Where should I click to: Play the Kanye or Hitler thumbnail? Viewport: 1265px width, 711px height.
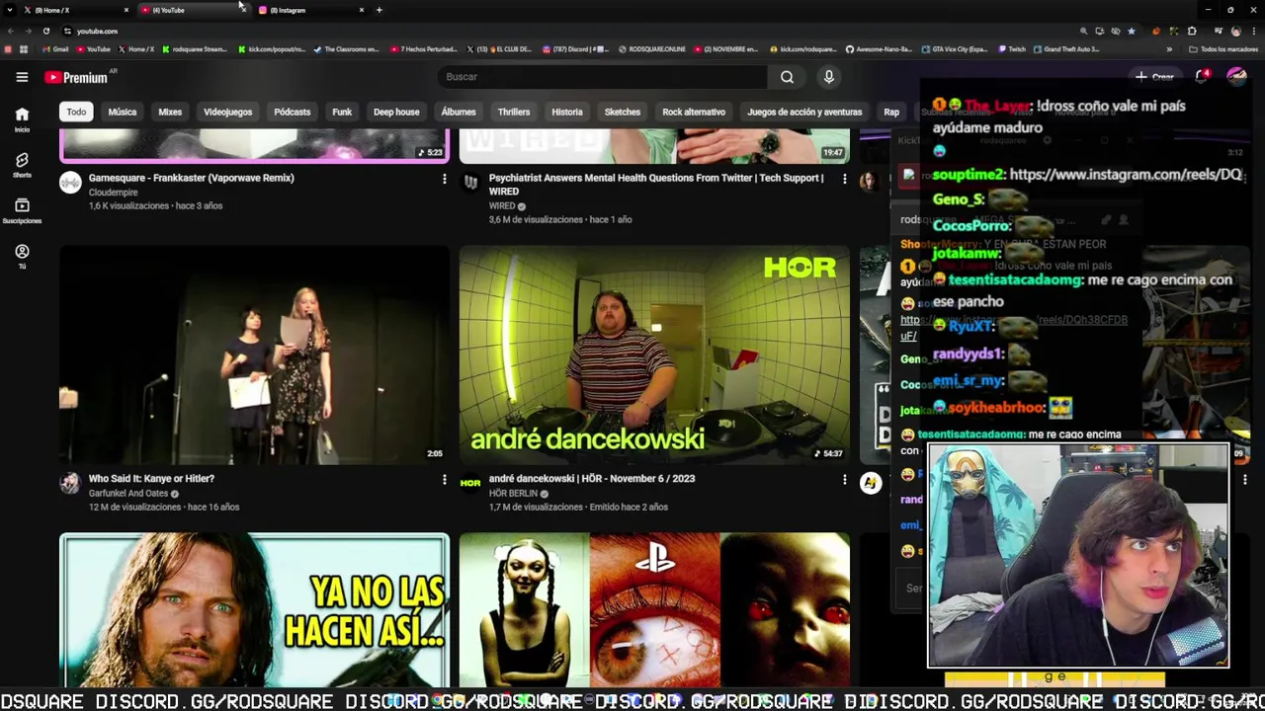[x=254, y=355]
